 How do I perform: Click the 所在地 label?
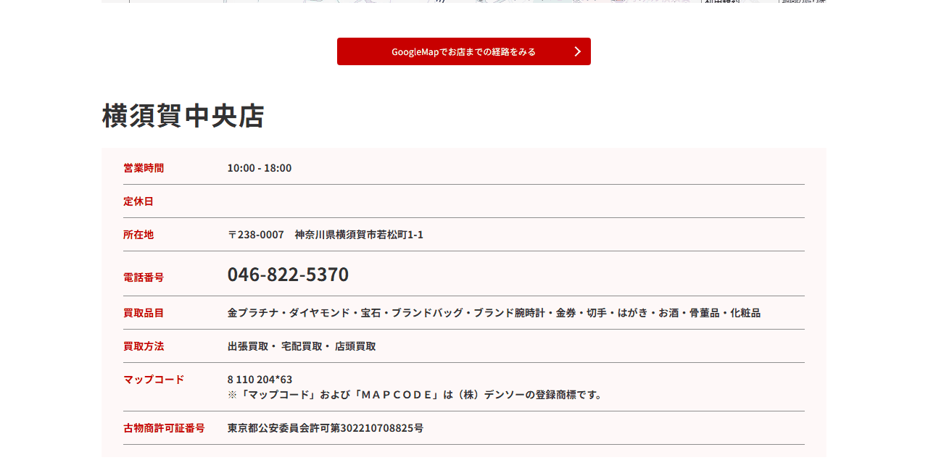click(138, 235)
